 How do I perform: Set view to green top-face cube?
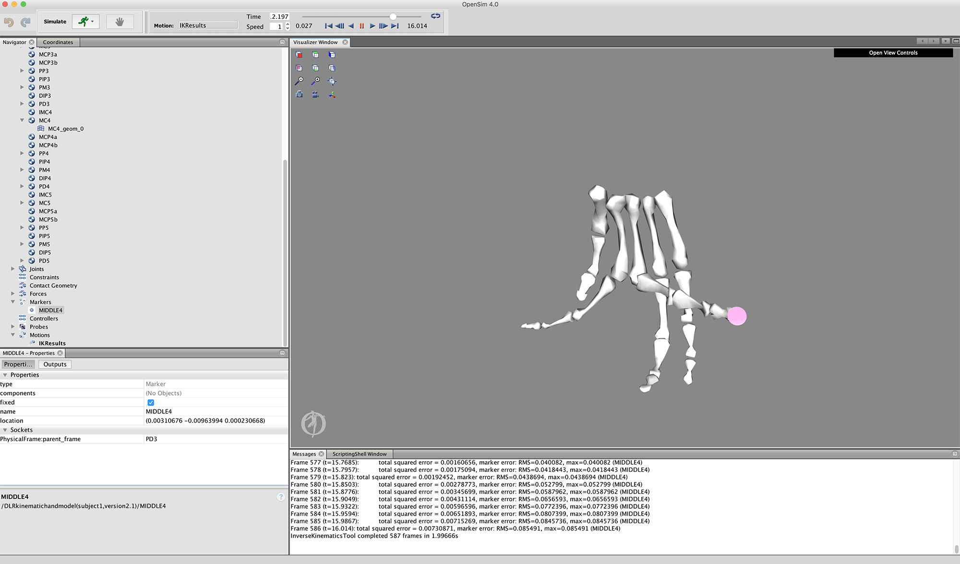coord(315,55)
